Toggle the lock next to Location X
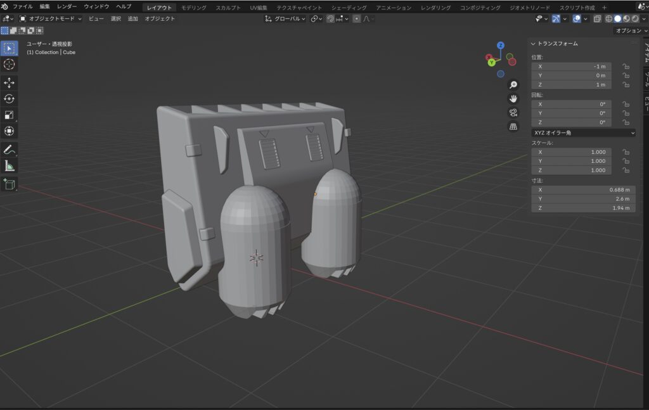This screenshot has height=410, width=649. click(x=626, y=67)
